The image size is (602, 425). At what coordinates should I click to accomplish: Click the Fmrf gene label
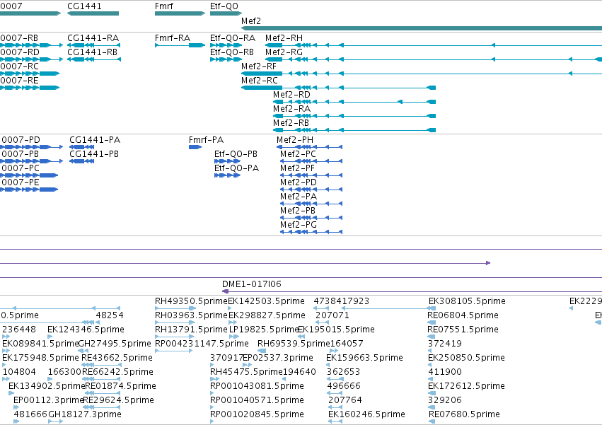point(164,6)
